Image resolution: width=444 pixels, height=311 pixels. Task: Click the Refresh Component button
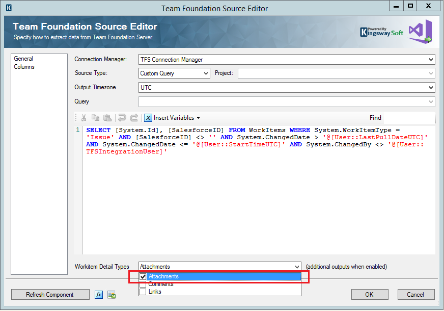(50, 294)
